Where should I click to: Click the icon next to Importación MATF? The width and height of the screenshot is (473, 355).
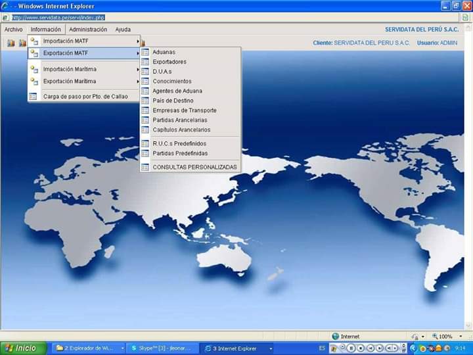pyautogui.click(x=34, y=41)
